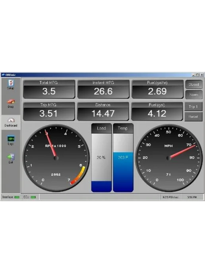Toggle the Closed loop button

click(x=193, y=85)
